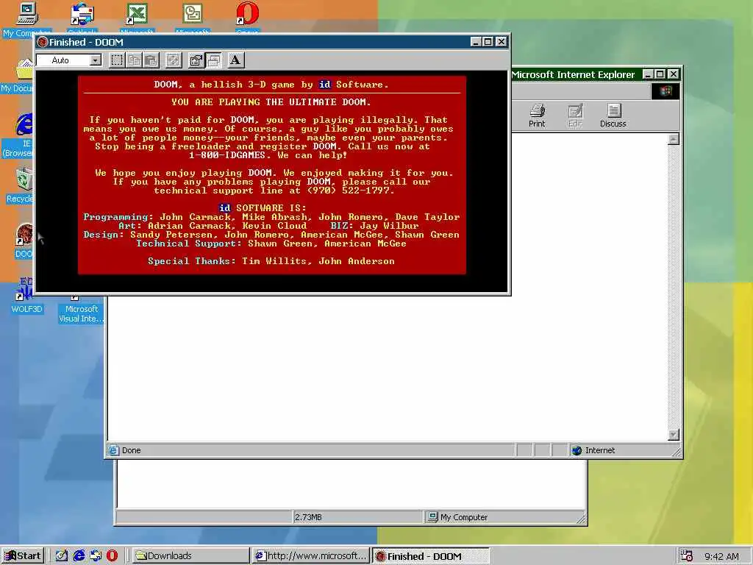This screenshot has height=565, width=753.
Task: Open the Start menu
Action: click(x=23, y=556)
